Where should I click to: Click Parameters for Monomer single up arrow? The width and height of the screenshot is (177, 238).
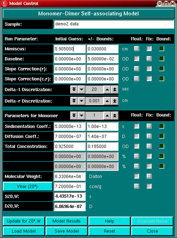coord(107,116)
